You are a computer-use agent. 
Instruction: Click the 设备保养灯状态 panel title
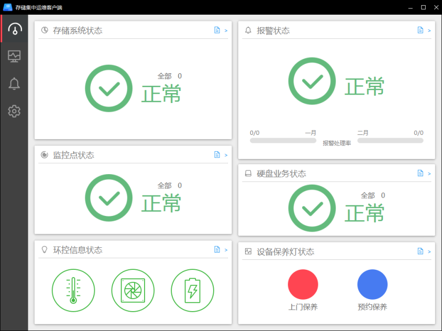point(285,252)
